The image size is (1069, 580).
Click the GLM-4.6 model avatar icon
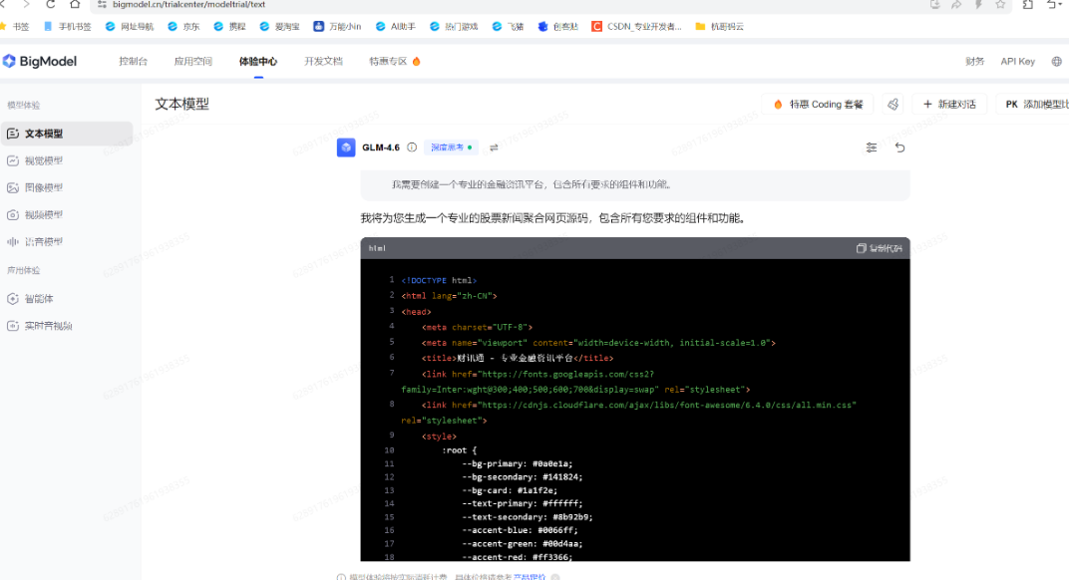346,147
